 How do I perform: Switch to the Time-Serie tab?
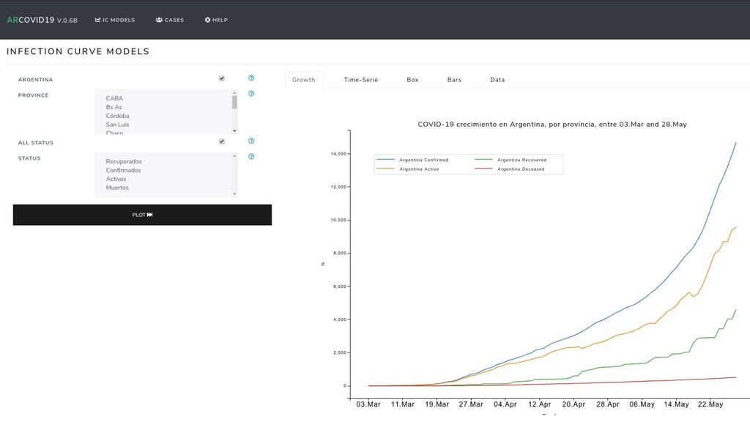360,80
